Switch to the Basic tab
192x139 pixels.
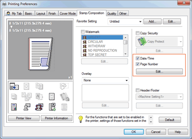click(x=28, y=13)
